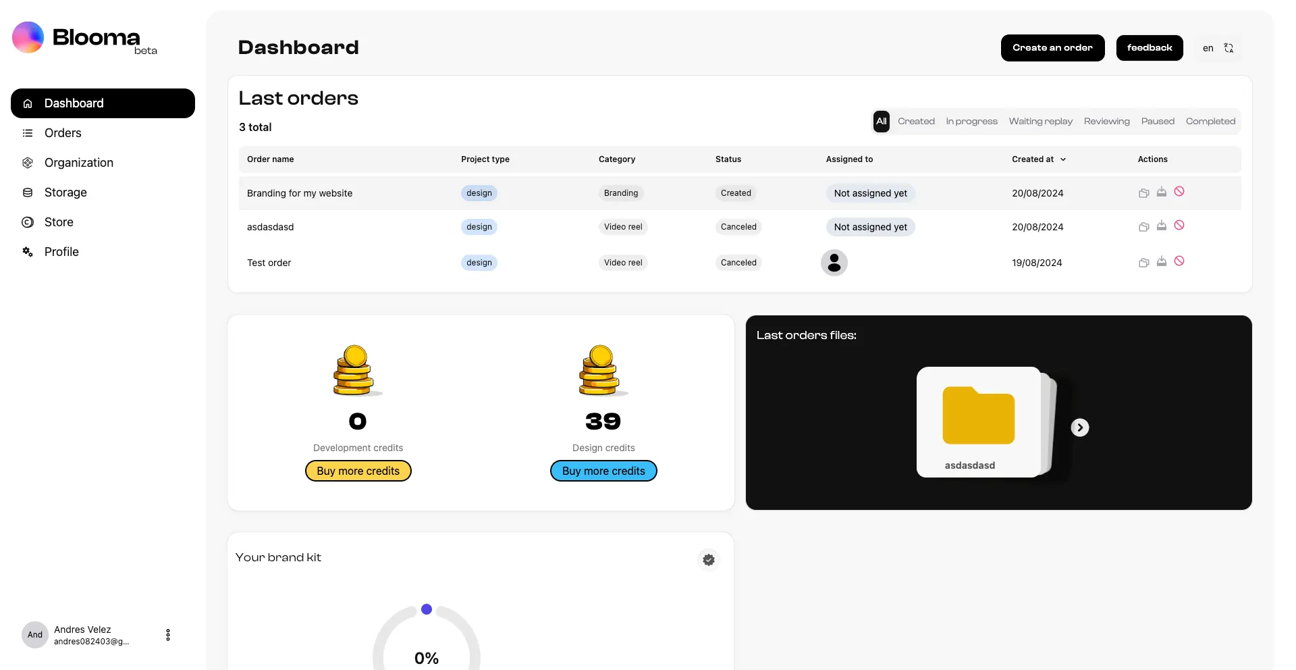Viewport: 1296px width, 670px height.
Task: Filter orders by Waiting replay
Action: point(1040,122)
